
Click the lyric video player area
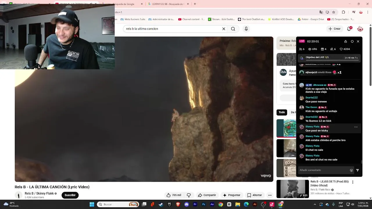(144, 109)
